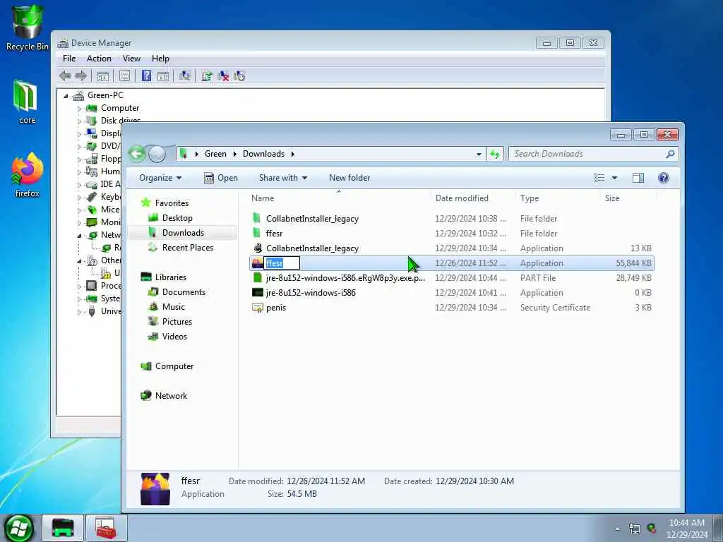Expand Processors category in Device Manager
The image size is (723, 542).
[79, 287]
